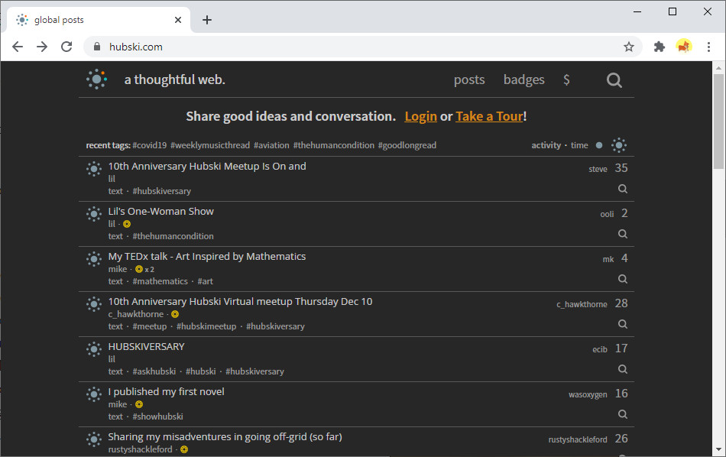Click the badge icon next to rustyshackleford author

(x=184, y=449)
